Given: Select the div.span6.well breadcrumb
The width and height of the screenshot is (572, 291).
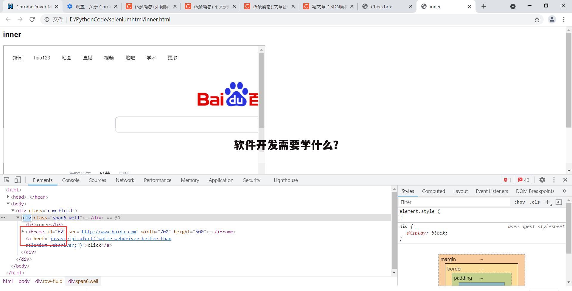Looking at the screenshot, I should click(x=83, y=281).
